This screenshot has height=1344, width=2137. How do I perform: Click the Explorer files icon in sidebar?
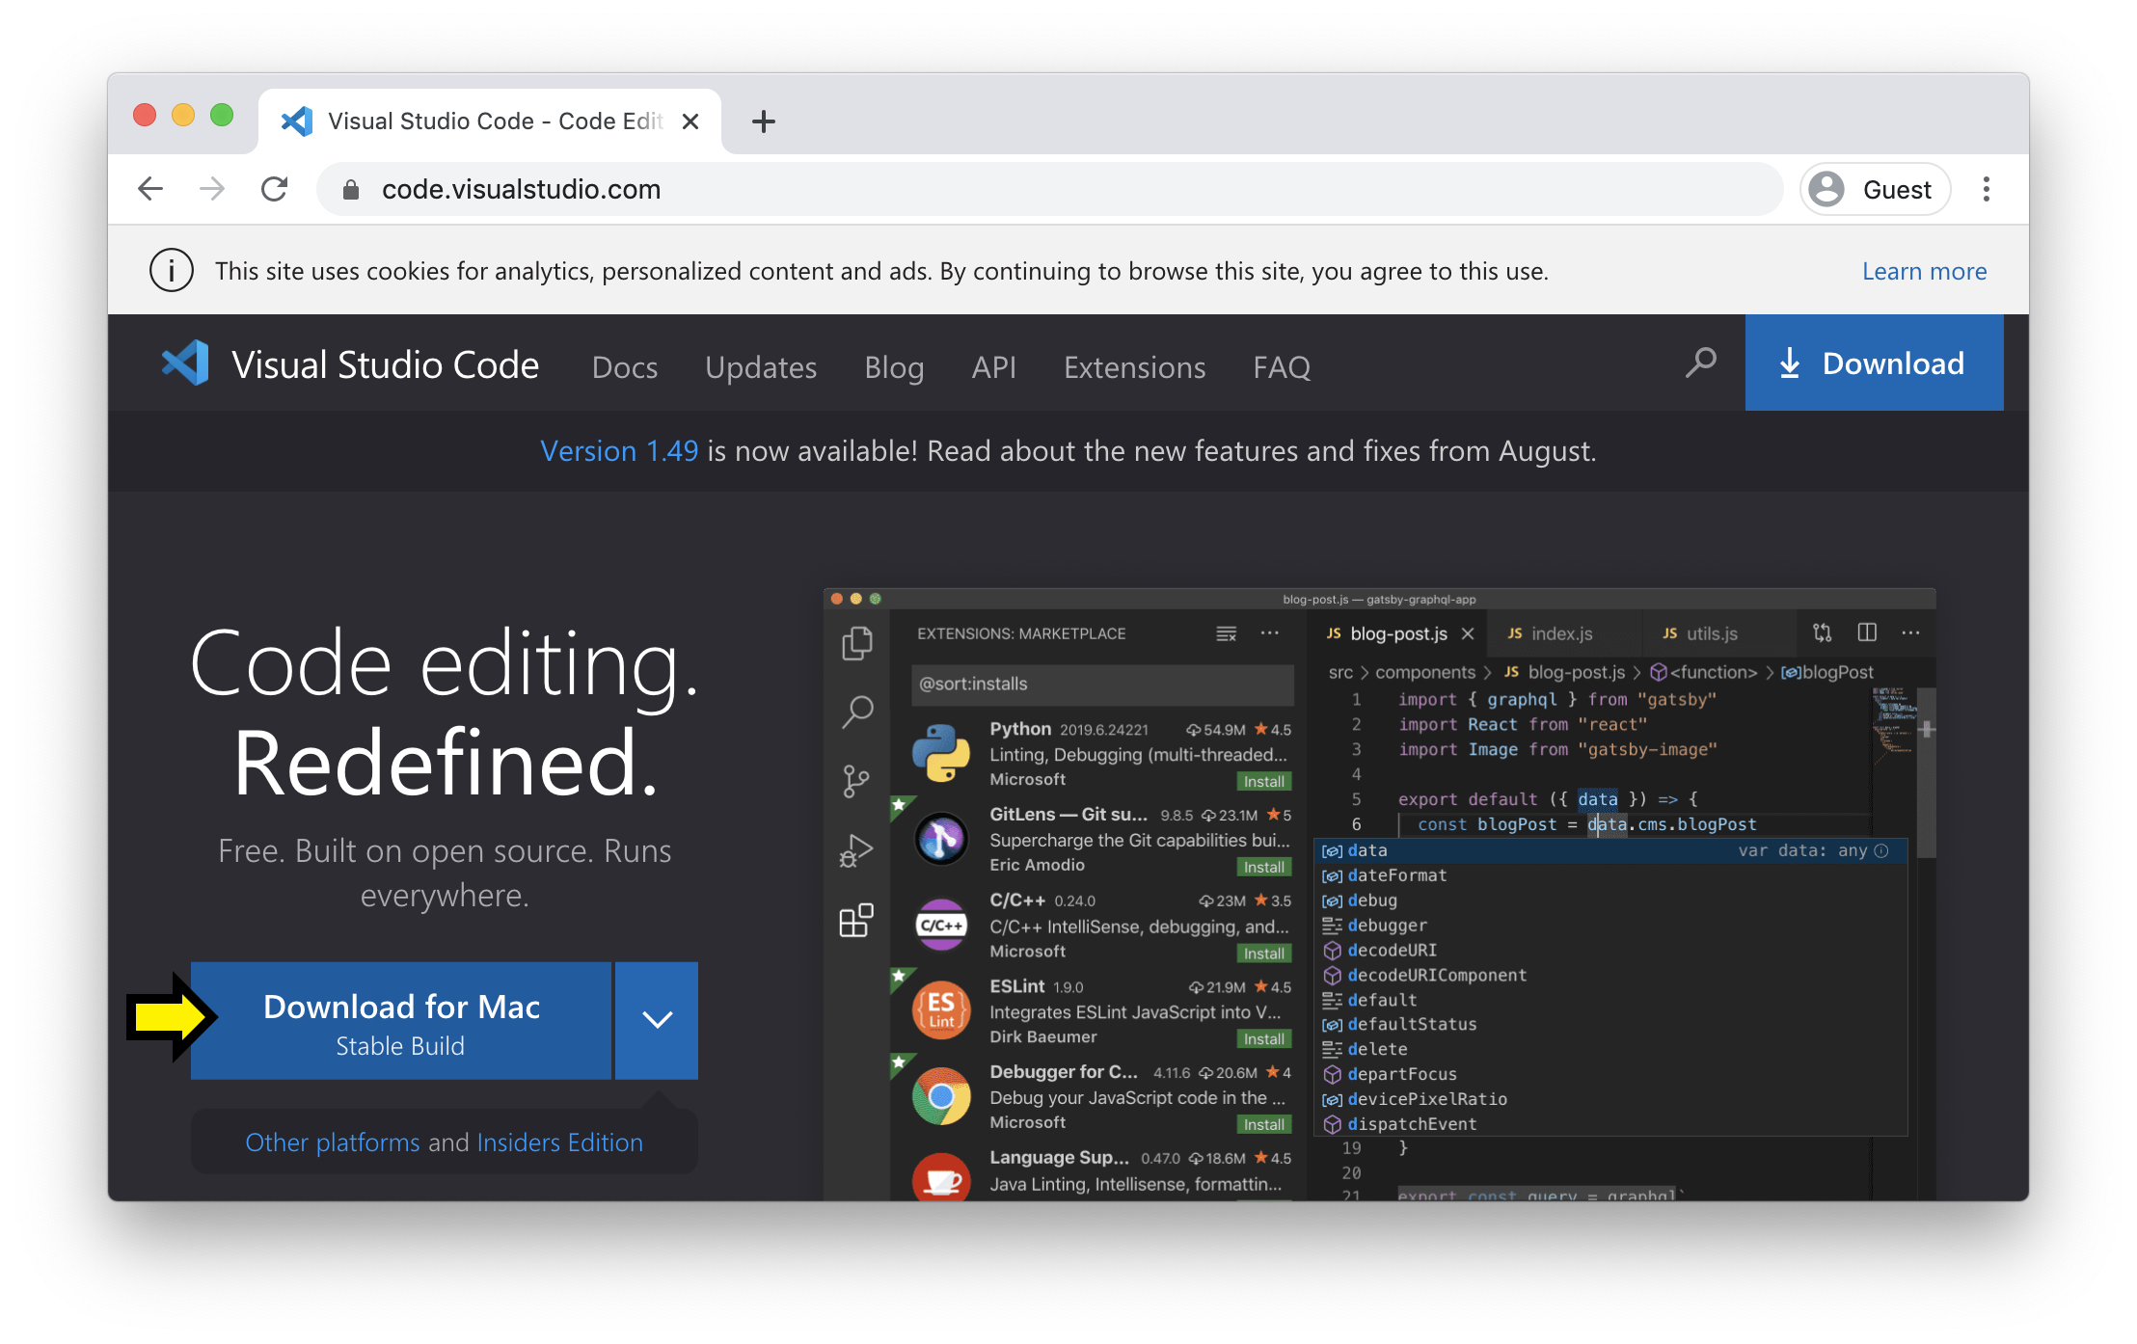[856, 643]
